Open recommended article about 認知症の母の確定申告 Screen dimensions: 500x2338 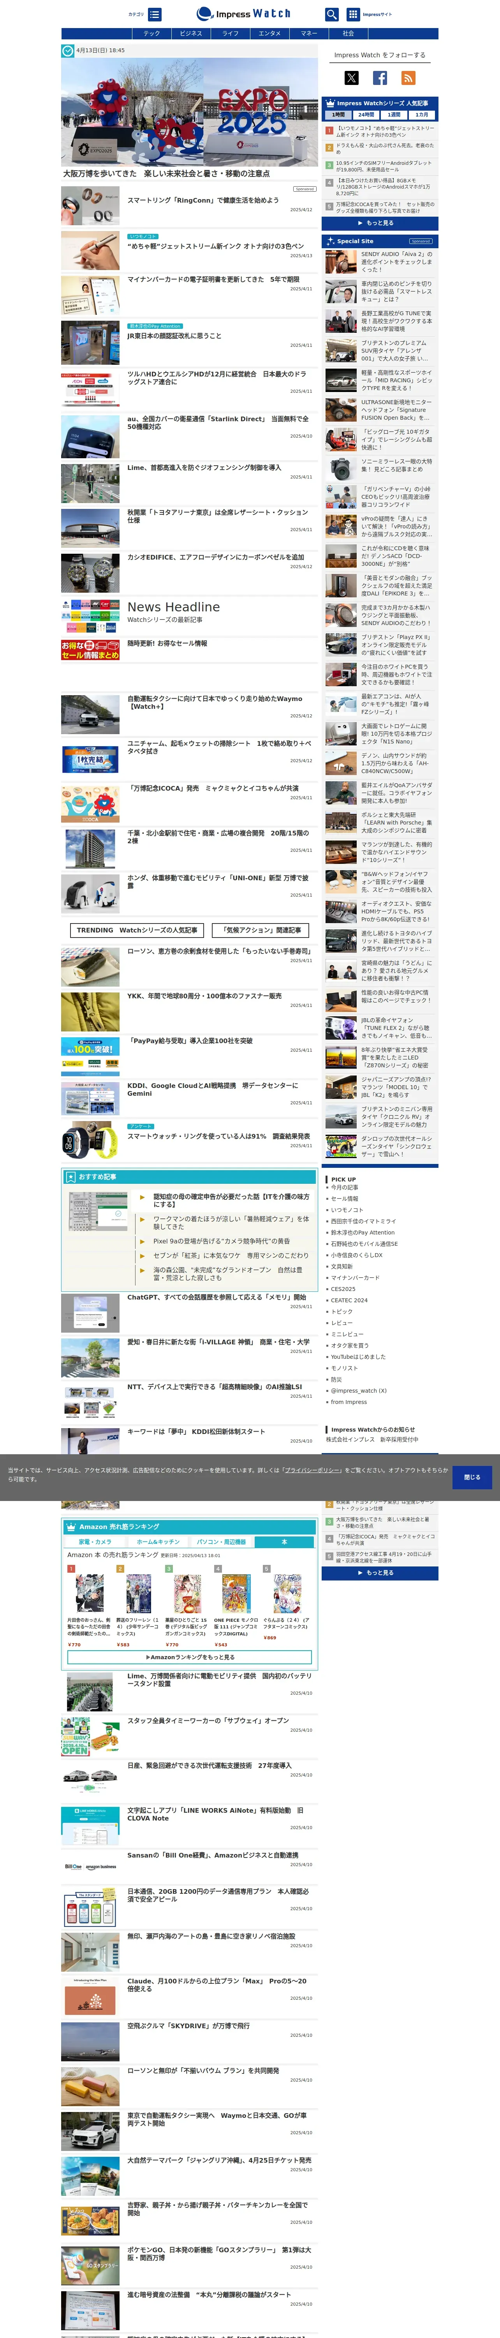pos(231,1201)
